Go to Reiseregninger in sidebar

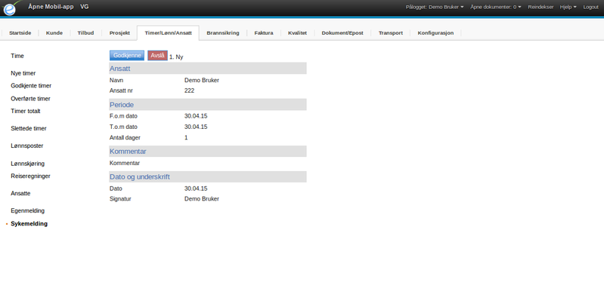[x=30, y=176]
